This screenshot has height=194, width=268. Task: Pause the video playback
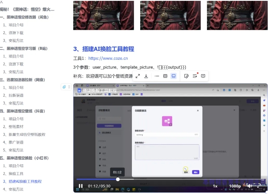(80, 186)
